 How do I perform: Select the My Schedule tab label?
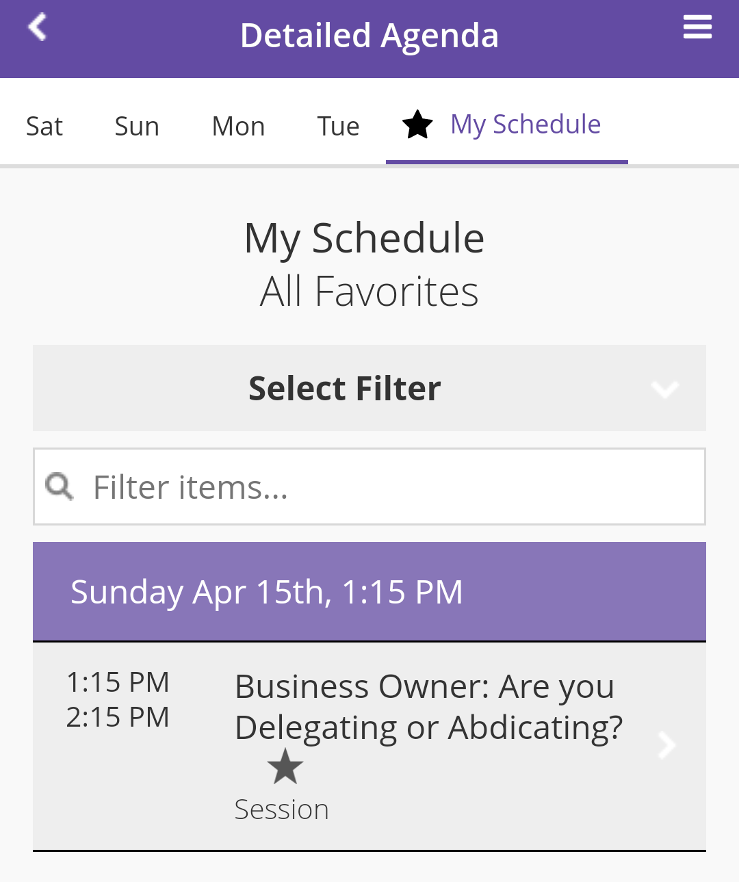(526, 125)
